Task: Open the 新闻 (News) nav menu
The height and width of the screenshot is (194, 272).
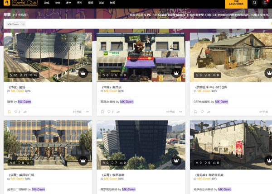Action: click(112, 3)
